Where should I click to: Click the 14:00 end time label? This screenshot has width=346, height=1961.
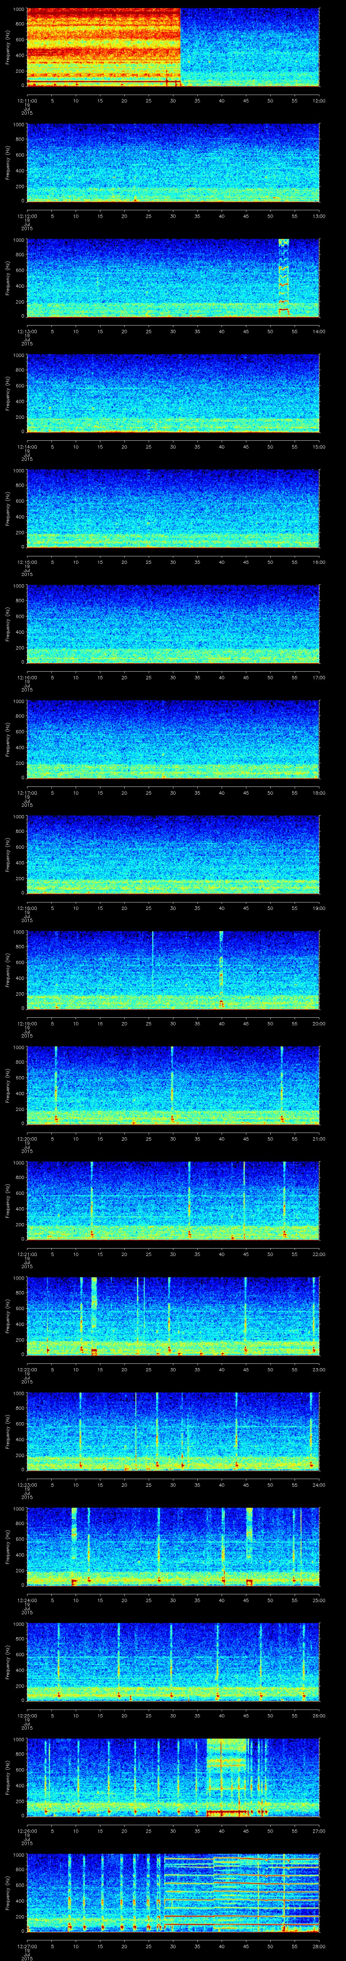click(319, 331)
